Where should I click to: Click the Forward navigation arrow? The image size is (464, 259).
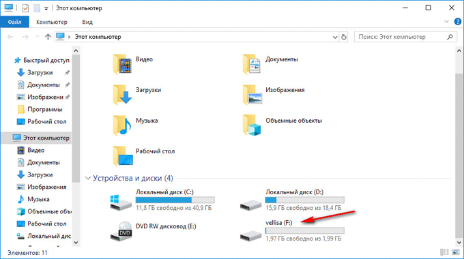coord(25,37)
